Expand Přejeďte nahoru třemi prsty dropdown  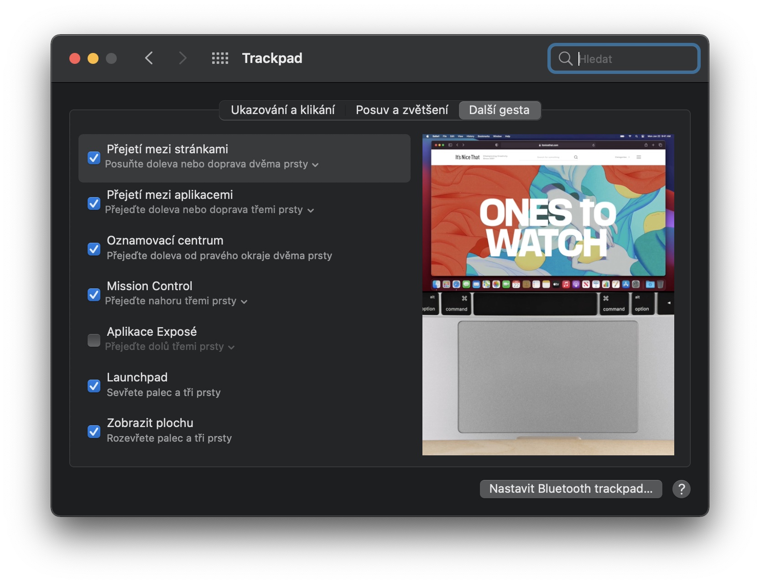[176, 301]
